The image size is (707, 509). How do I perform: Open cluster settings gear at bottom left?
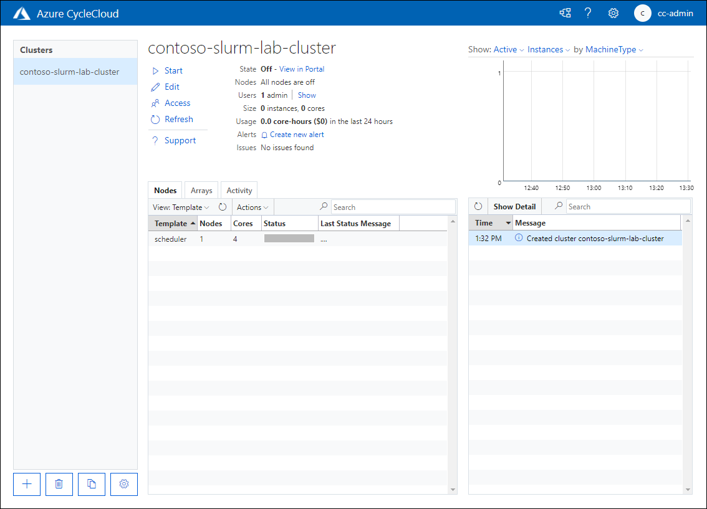123,484
